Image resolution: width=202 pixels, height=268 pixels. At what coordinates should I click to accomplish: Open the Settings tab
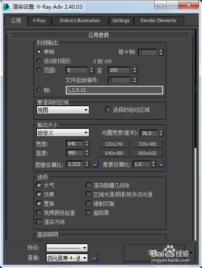point(121,21)
